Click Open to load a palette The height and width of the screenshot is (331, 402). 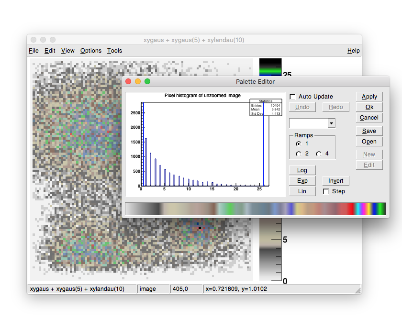pos(369,142)
